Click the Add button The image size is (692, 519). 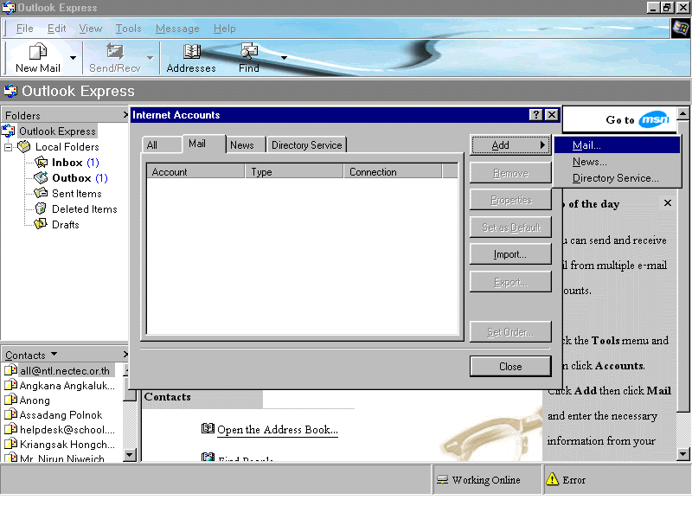click(x=510, y=145)
